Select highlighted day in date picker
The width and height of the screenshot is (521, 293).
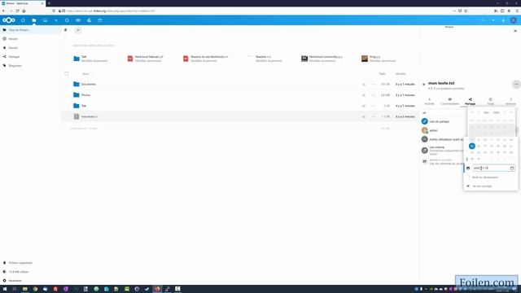point(472,146)
